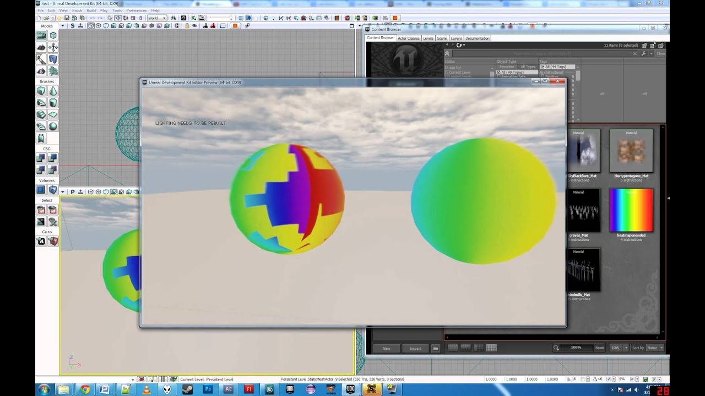Click wrench settings icon in Content Browser

(x=644, y=53)
